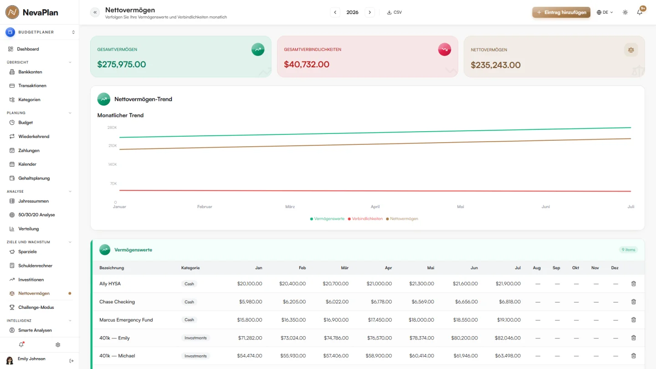656x369 pixels.
Task: Open the Budgetplaner workspace switcher
Action: tap(40, 32)
